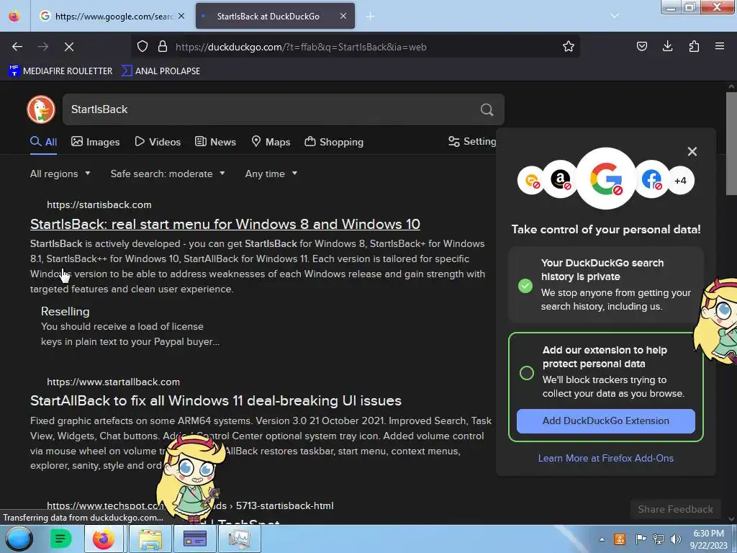The image size is (737, 553).
Task: Open the tracking protection shield icon
Action: (x=143, y=47)
